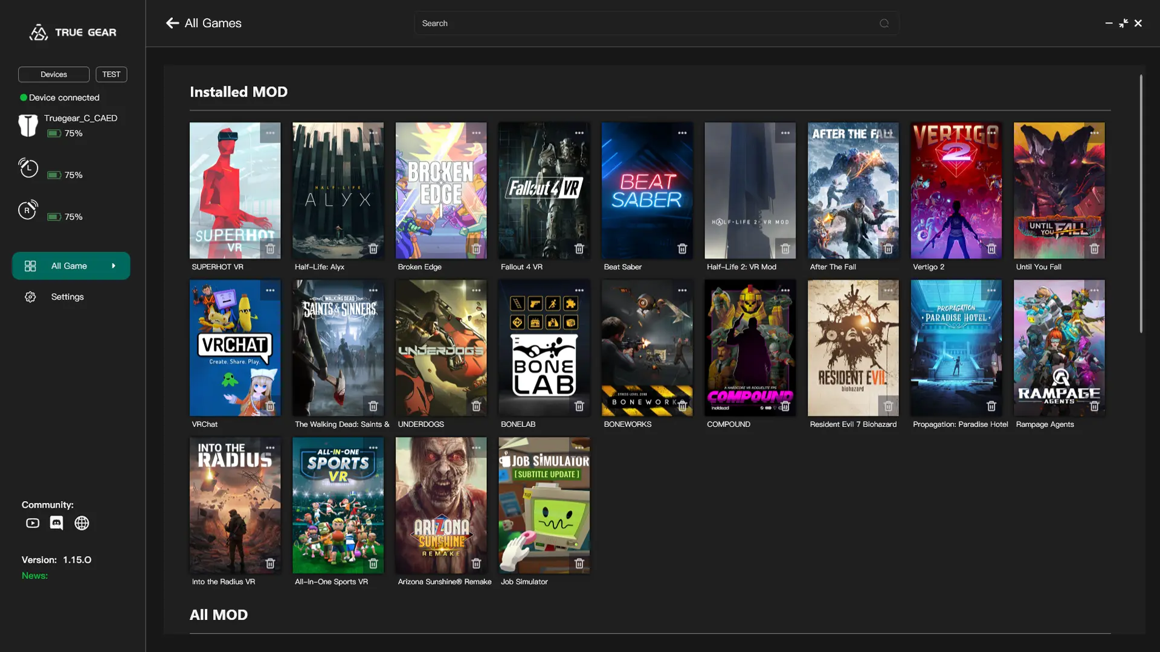Click trash icon on Beat Saber card

click(x=682, y=249)
